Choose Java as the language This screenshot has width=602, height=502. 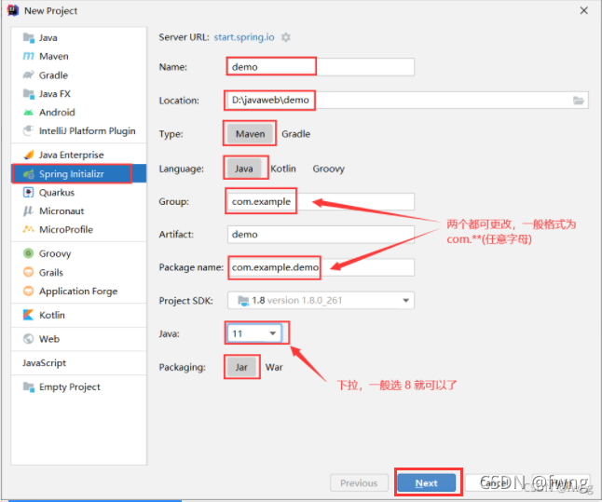point(244,169)
